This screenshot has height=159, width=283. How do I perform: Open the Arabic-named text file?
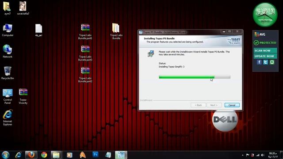pyautogui.click(x=38, y=30)
